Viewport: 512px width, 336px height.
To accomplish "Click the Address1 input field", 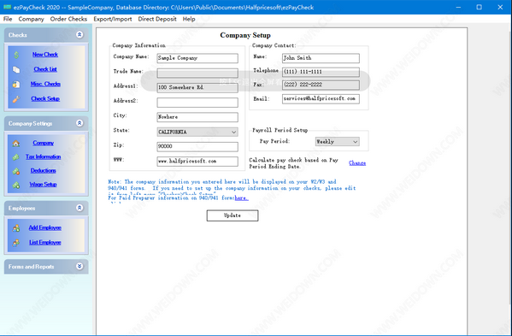I will click(197, 87).
